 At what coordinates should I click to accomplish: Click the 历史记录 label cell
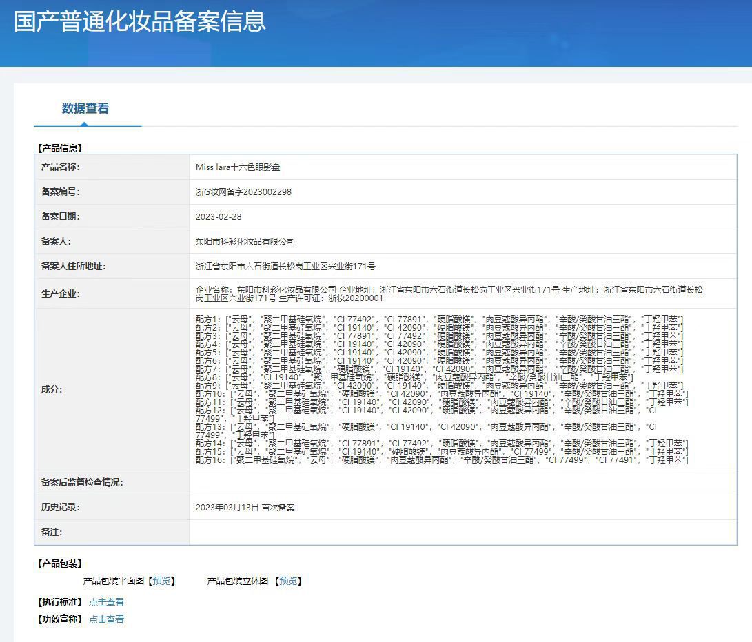tap(112, 507)
